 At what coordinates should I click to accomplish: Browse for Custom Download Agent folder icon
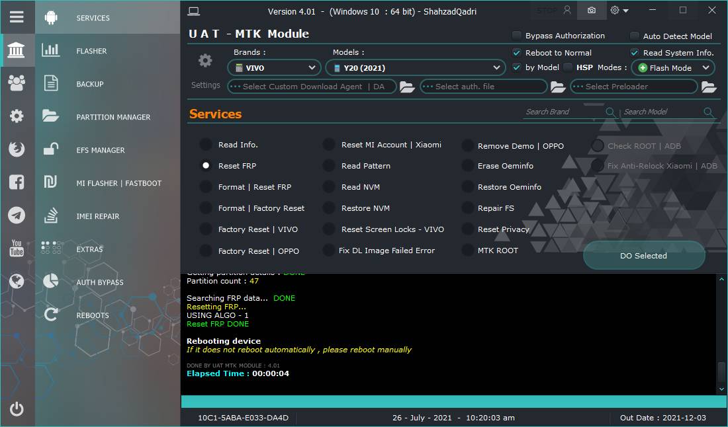point(407,87)
